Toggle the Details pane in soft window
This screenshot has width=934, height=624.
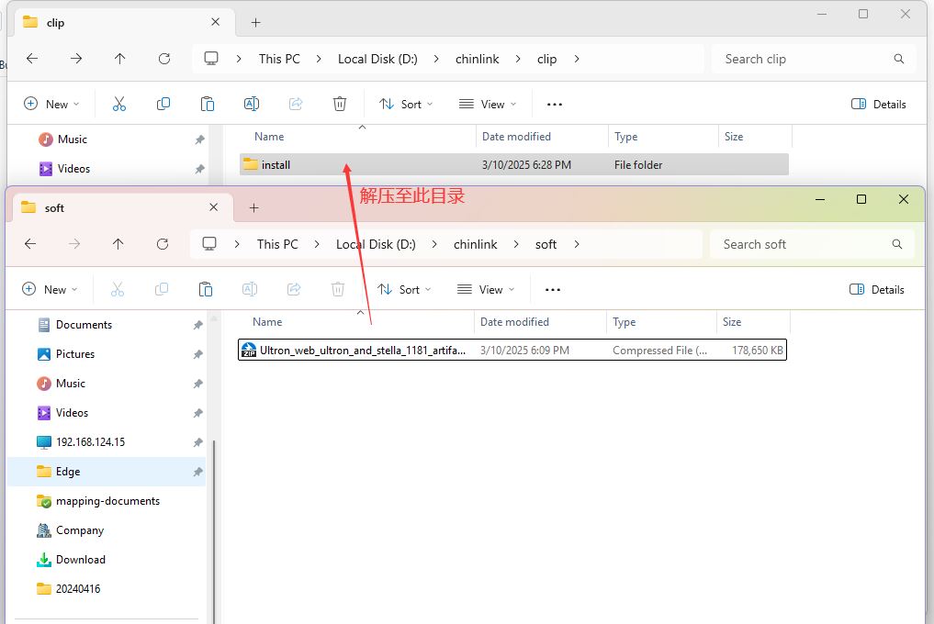pyautogui.click(x=877, y=290)
